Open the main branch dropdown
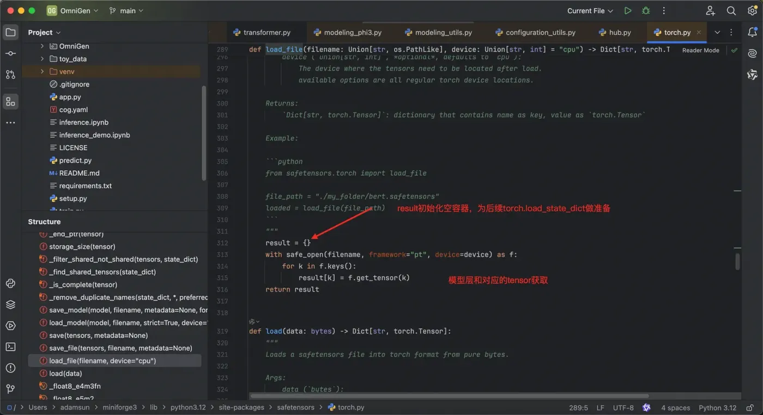 (126, 11)
